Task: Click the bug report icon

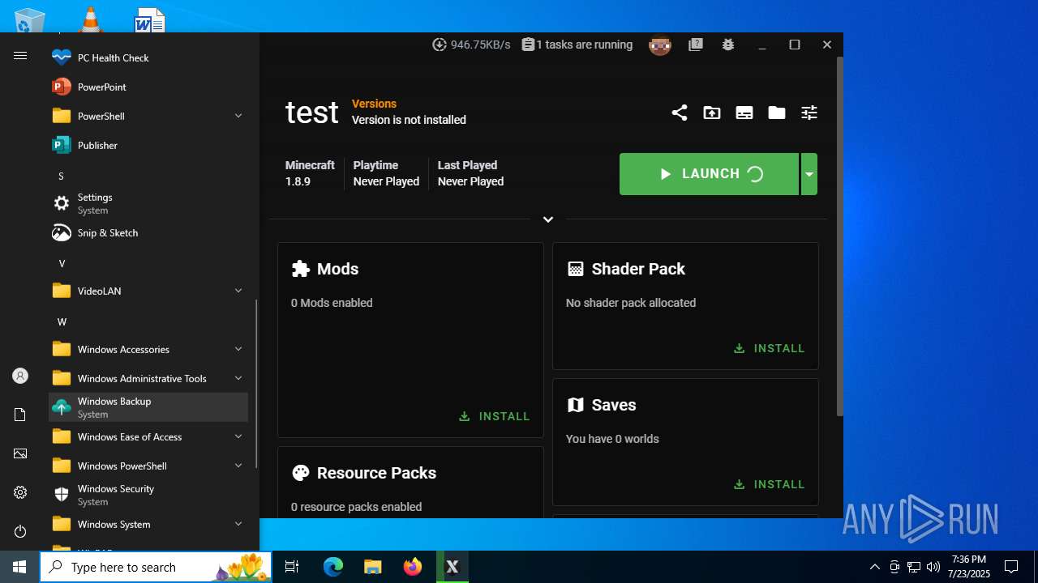Action: 728,45
